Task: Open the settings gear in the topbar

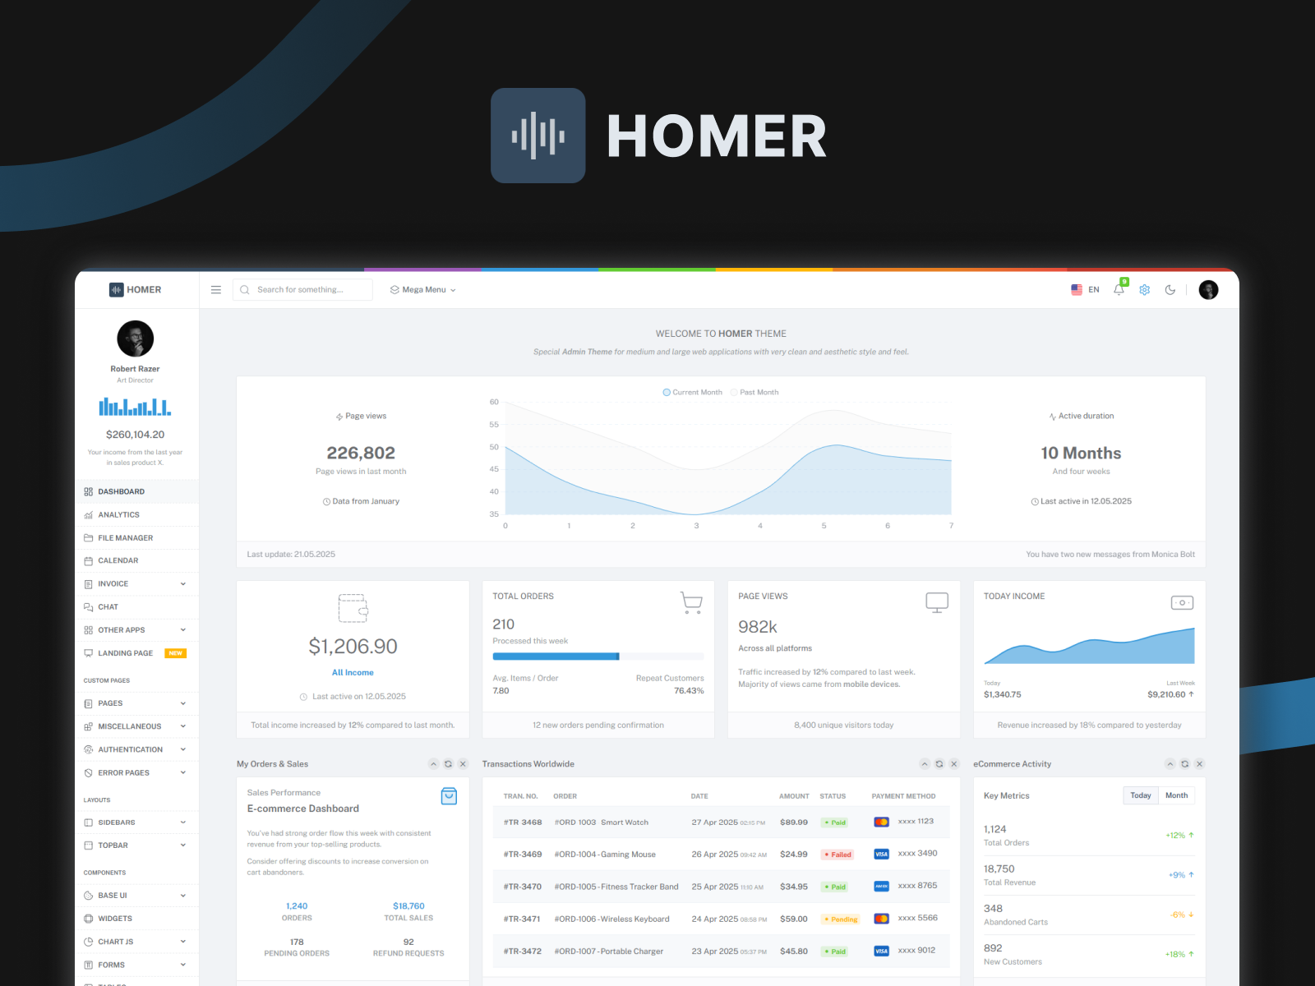Action: pos(1144,289)
